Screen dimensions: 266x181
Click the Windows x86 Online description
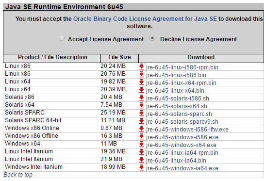pyautogui.click(x=32, y=128)
